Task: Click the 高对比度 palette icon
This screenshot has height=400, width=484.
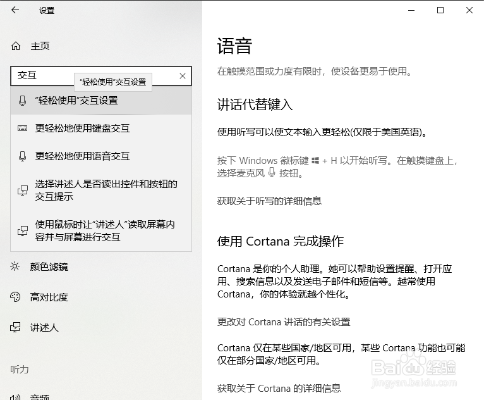Action: (15, 297)
